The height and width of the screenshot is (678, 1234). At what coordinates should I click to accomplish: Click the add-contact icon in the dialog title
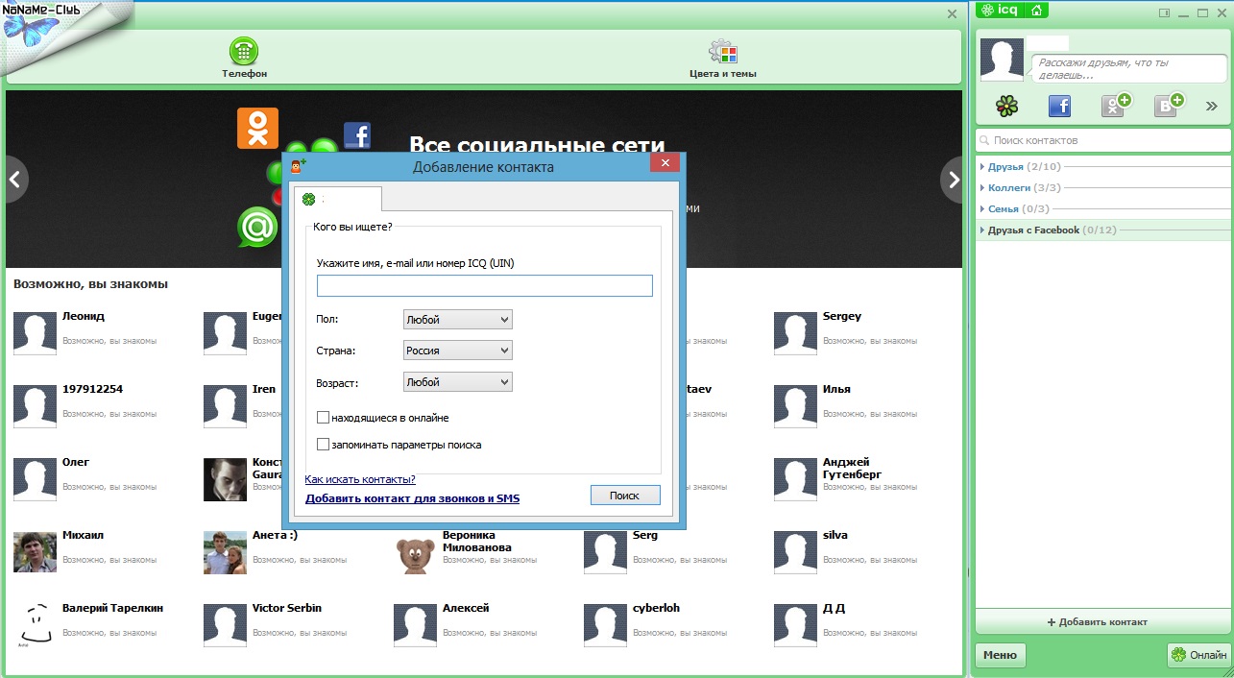(x=299, y=166)
